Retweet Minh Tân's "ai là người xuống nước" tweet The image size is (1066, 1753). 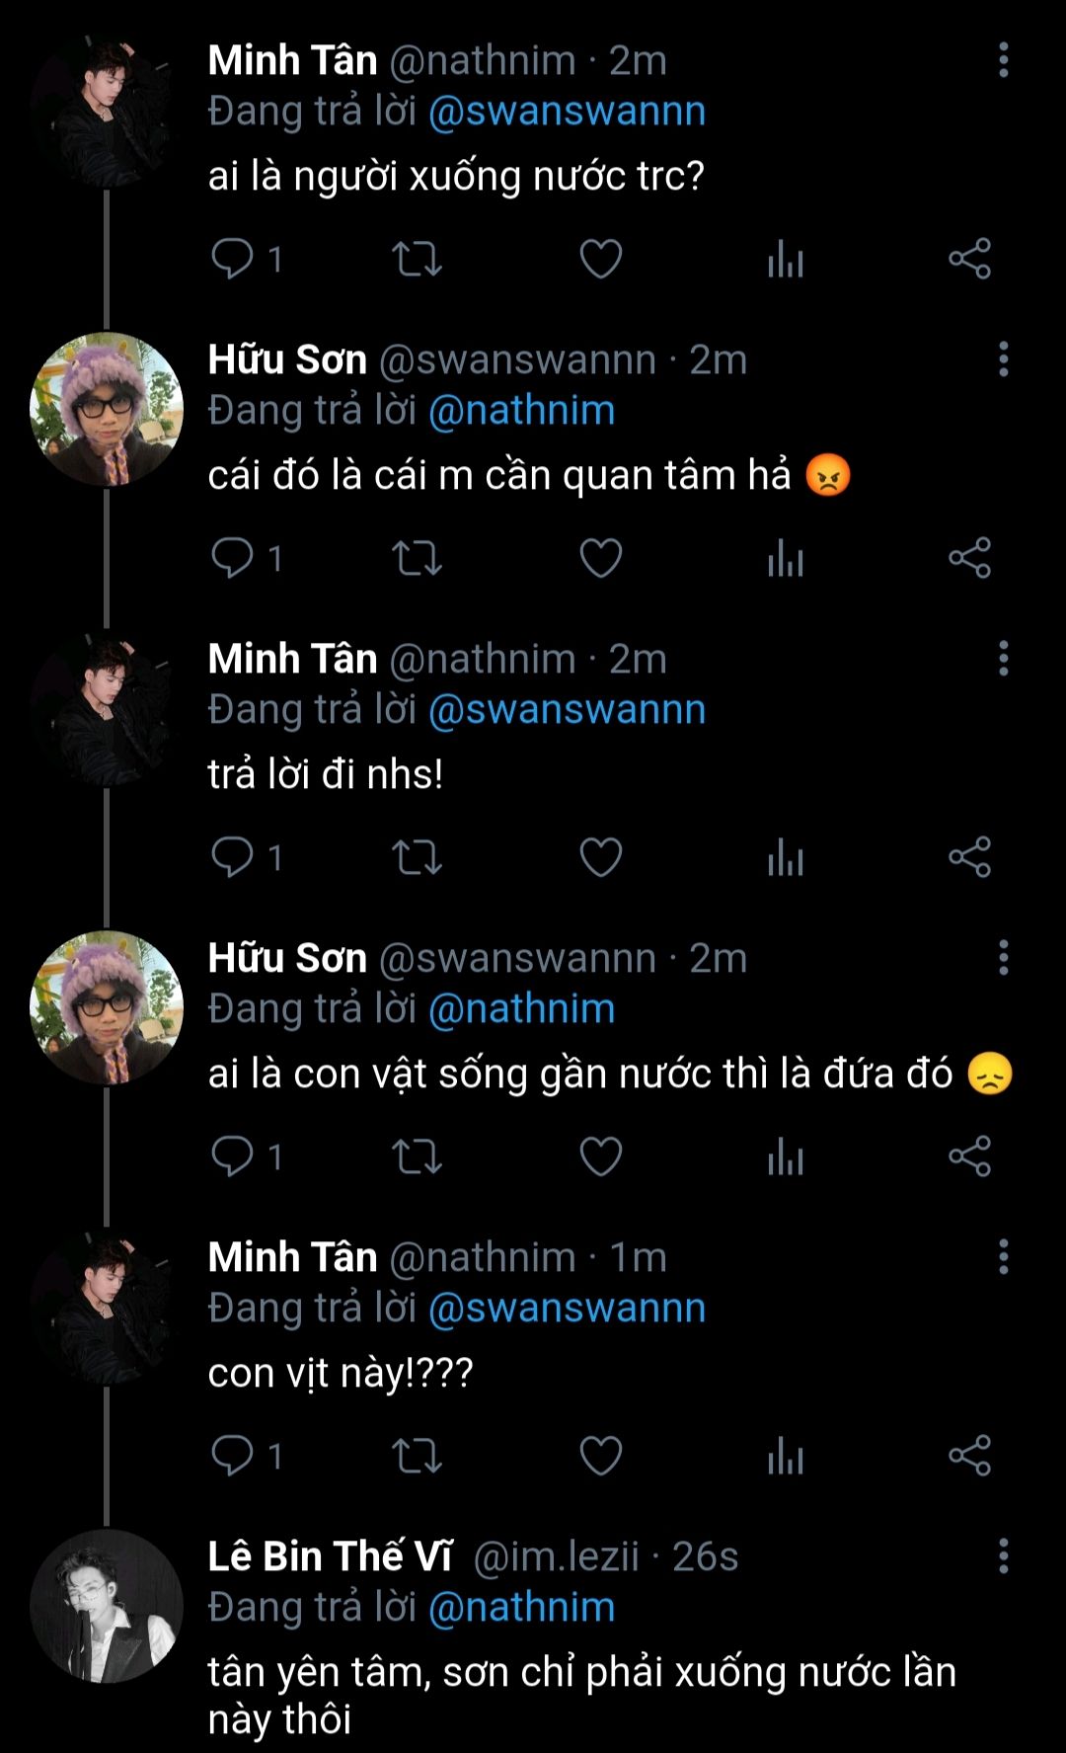click(x=417, y=259)
